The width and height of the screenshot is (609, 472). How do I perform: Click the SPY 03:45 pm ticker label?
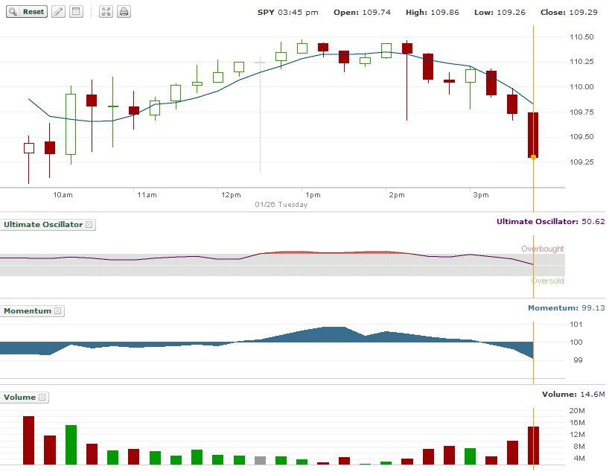point(288,13)
